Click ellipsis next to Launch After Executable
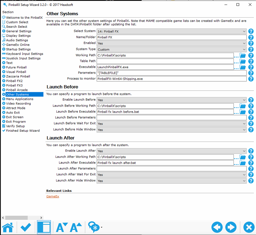This screenshot has width=256, height=235. click(x=236, y=164)
